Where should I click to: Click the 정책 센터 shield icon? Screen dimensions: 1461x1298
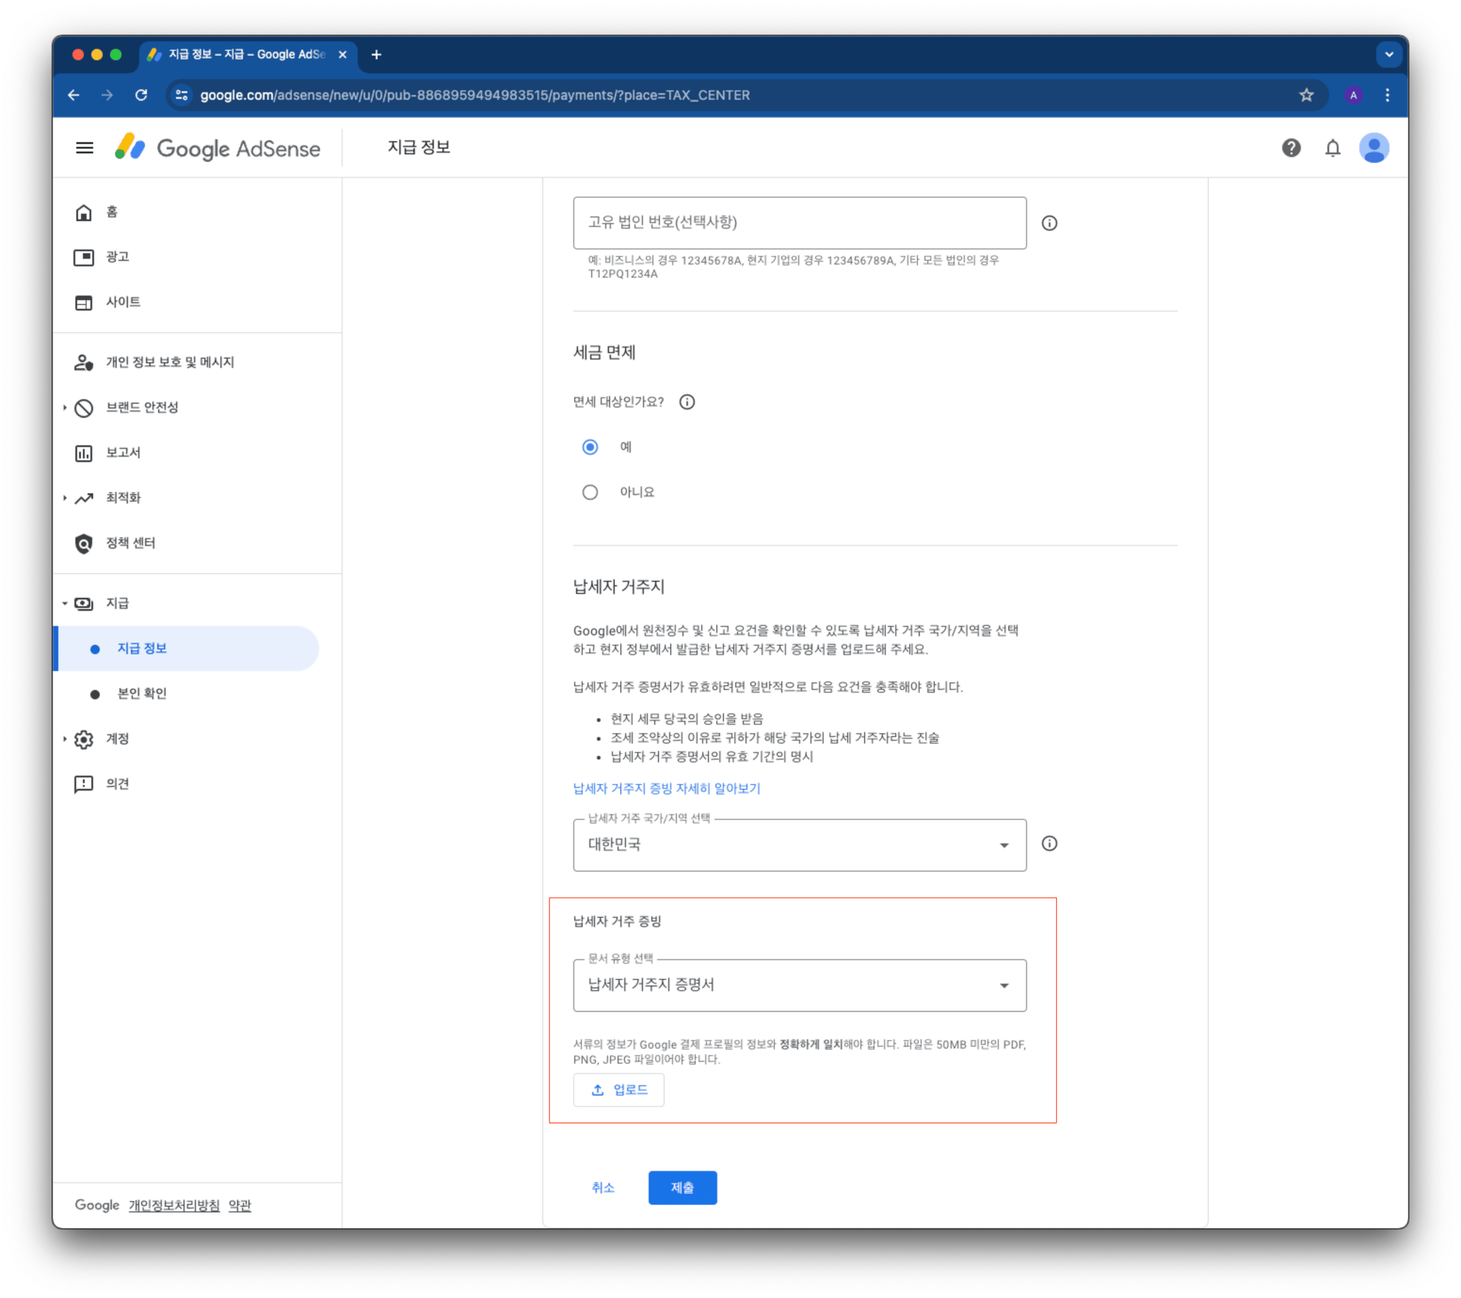point(84,543)
